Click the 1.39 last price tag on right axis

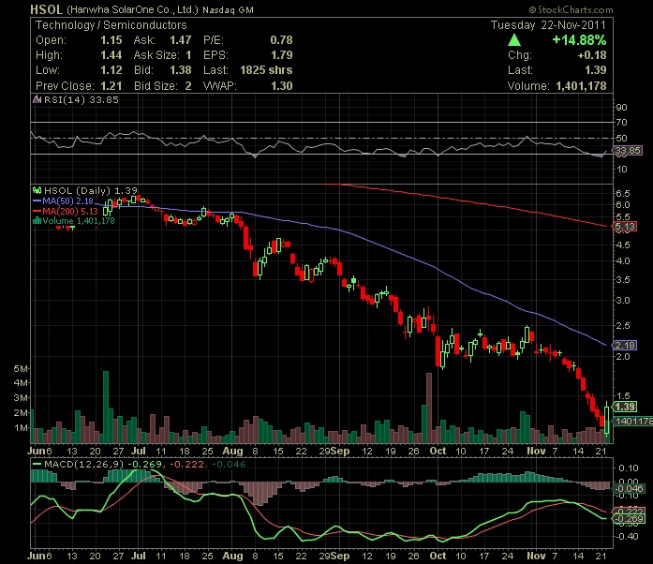click(x=624, y=407)
